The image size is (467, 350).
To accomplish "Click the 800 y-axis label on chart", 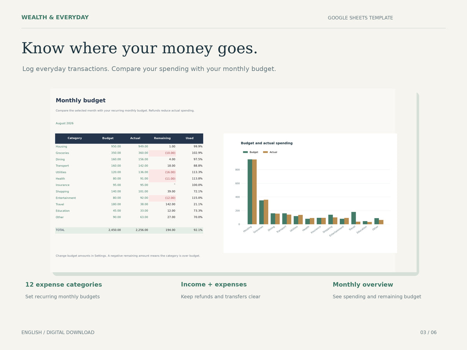I will coord(237,170).
